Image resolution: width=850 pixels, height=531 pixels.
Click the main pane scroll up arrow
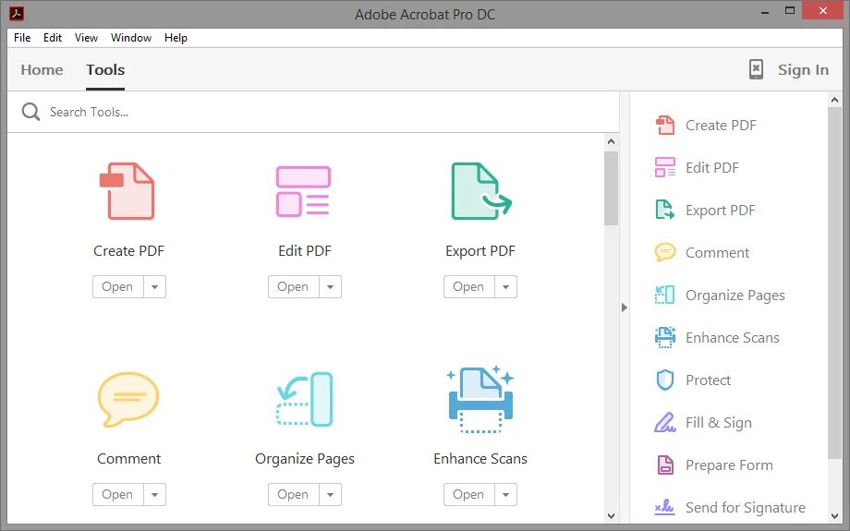(x=611, y=141)
